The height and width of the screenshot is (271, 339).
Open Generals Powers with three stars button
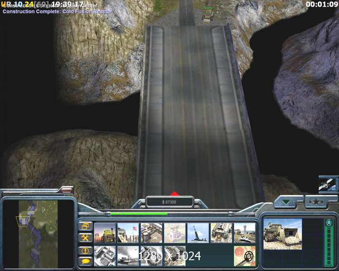pyautogui.click(x=316, y=202)
